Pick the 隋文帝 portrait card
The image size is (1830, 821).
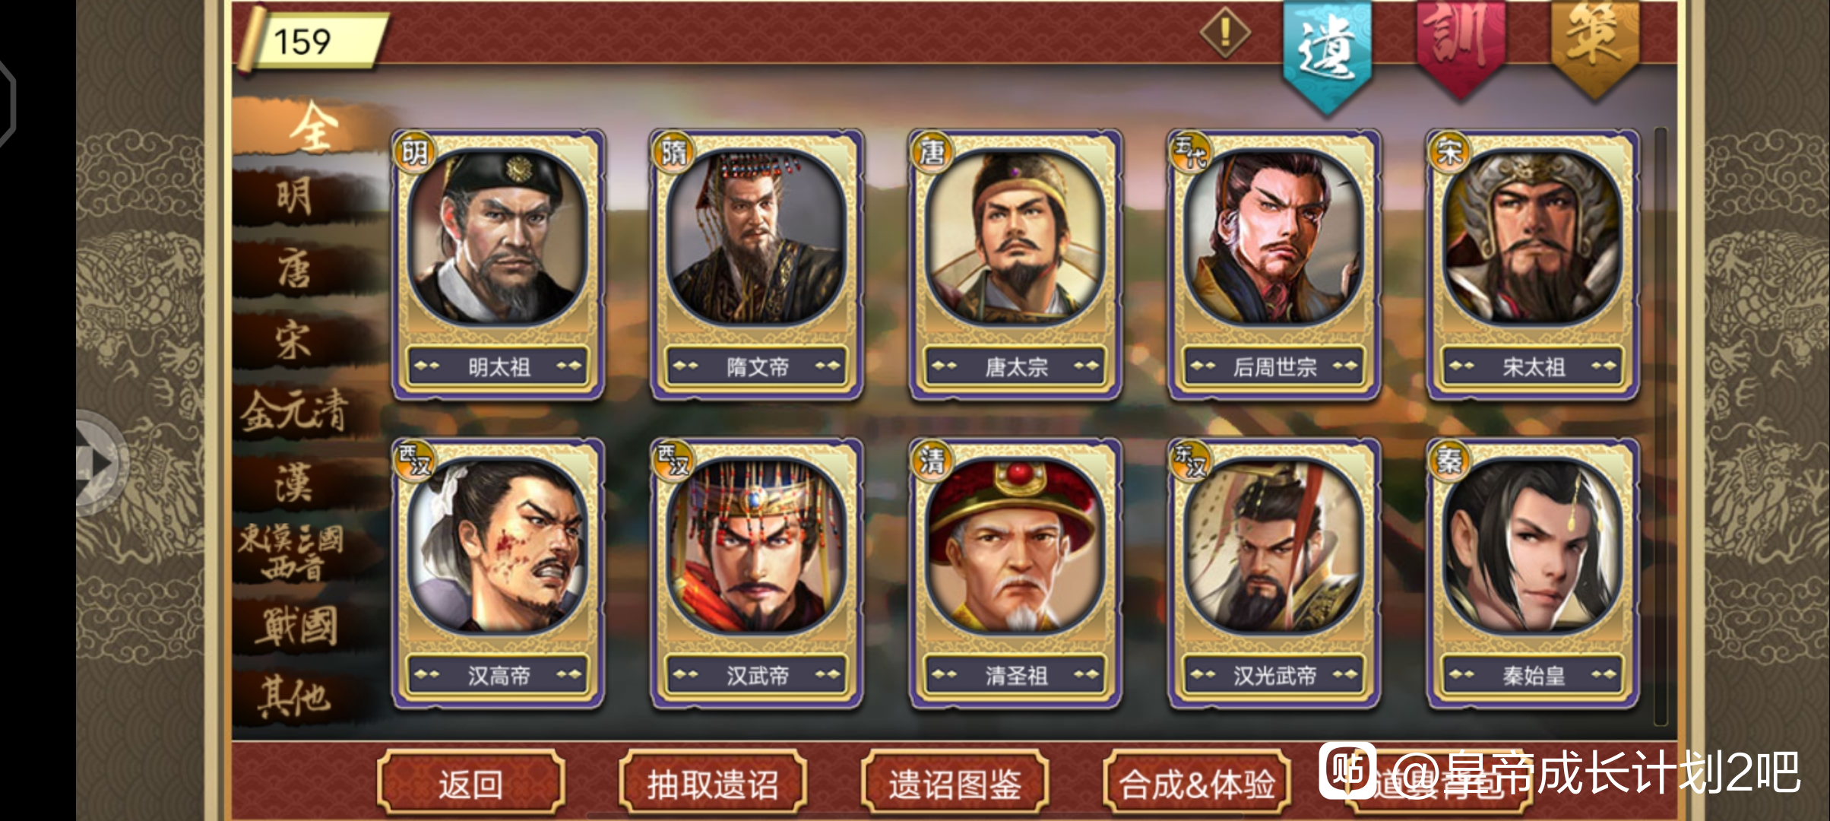(757, 265)
